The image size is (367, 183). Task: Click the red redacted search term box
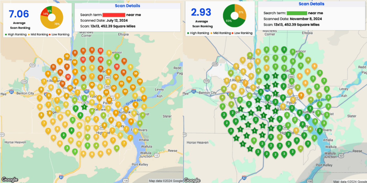(114, 15)
